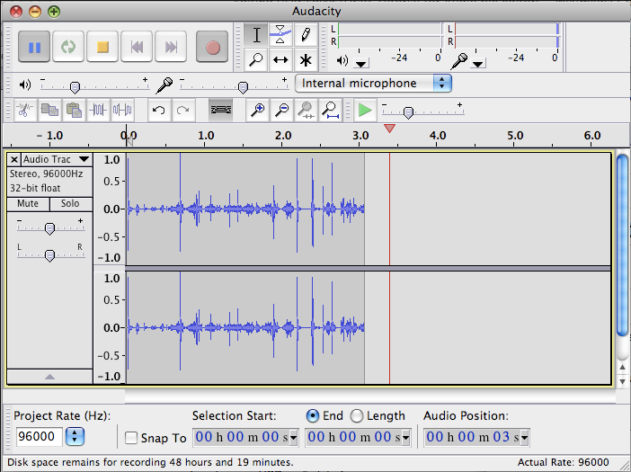Click the Zoom Out magnifier

[281, 110]
